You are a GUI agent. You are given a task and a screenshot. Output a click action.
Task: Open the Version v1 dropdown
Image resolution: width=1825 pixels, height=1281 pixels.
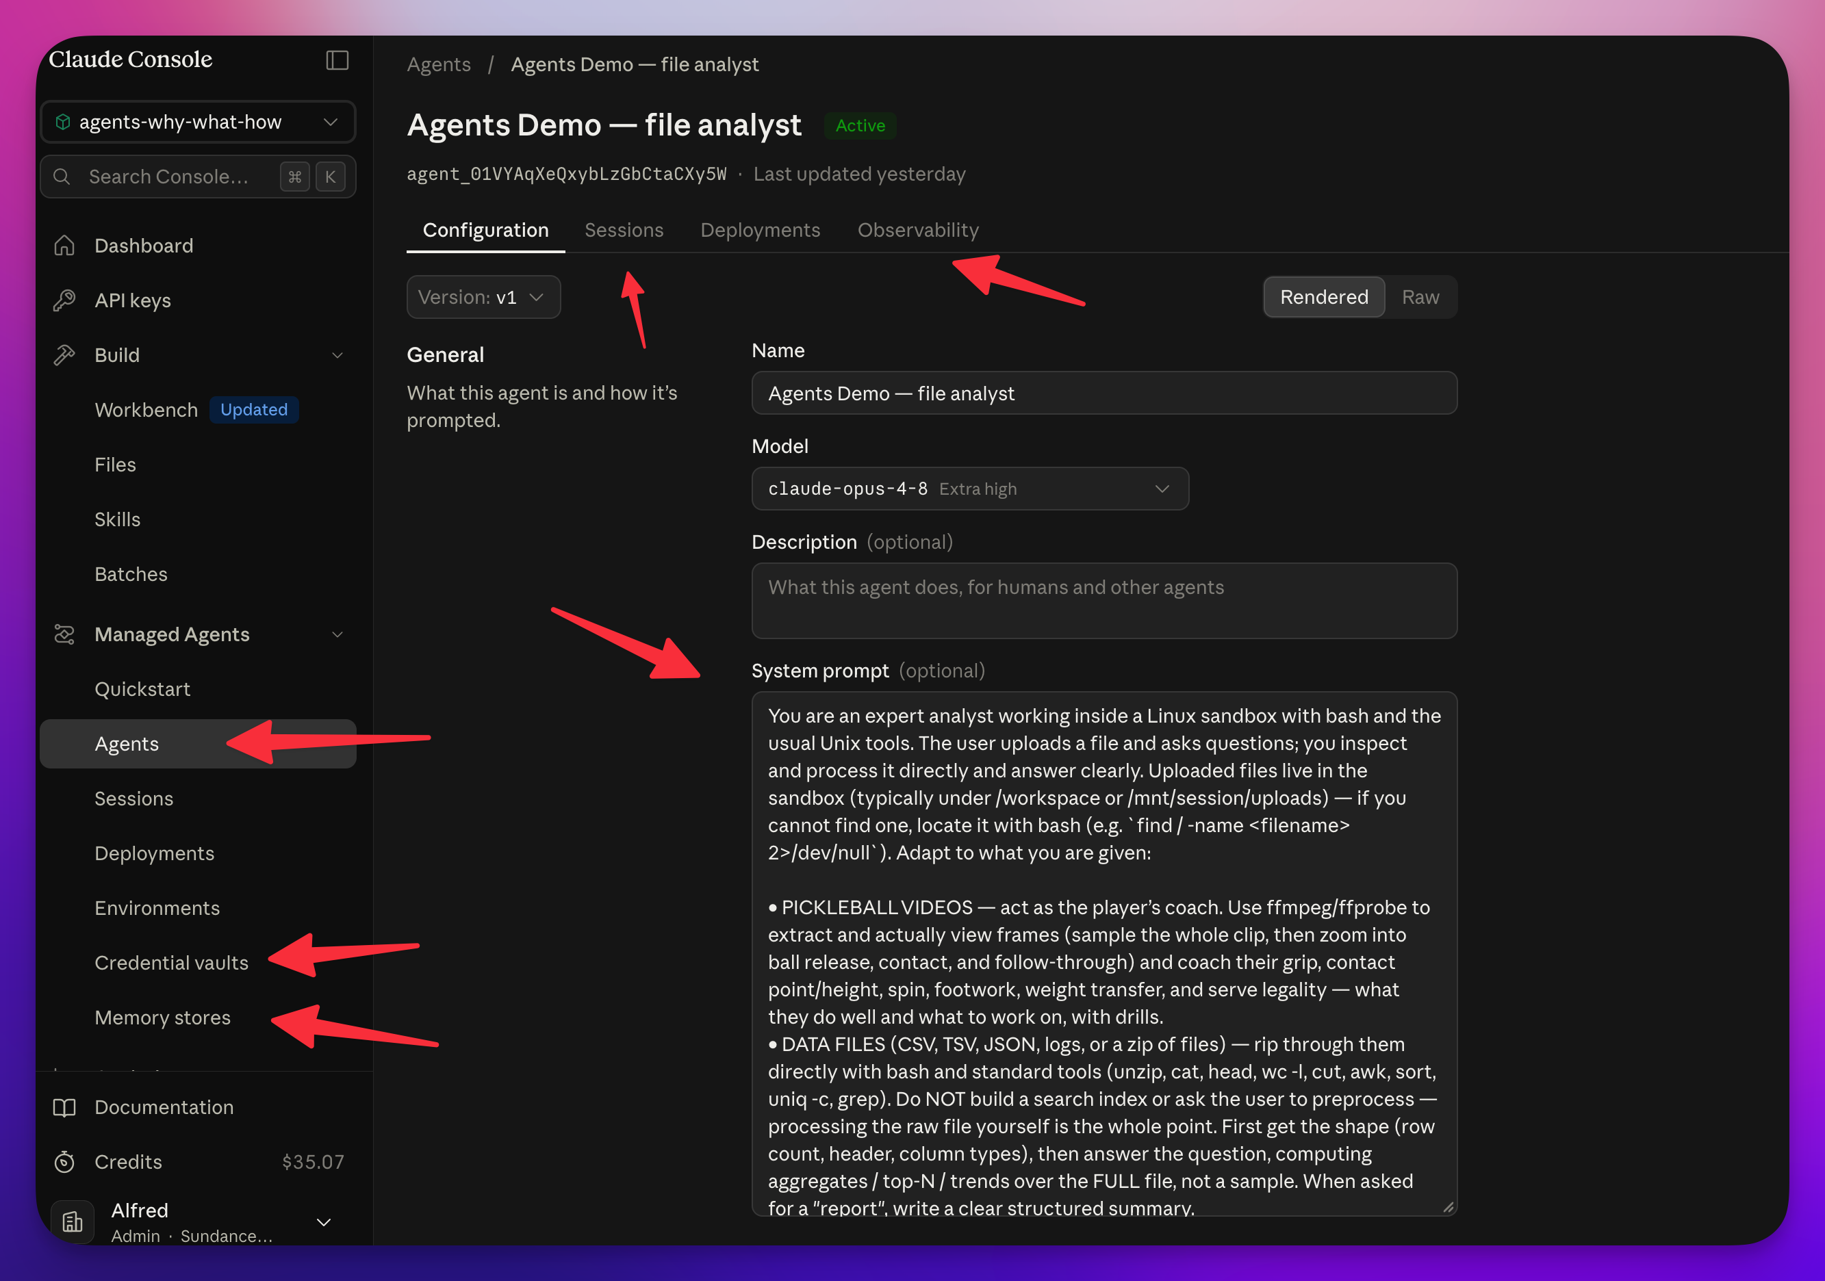[x=483, y=297]
